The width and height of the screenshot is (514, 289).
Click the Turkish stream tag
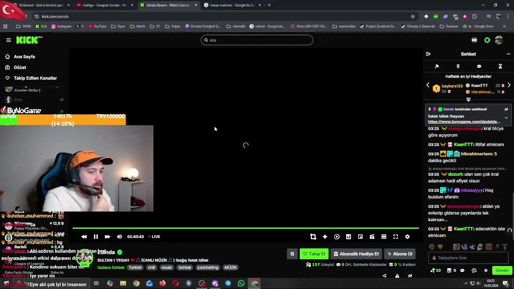135,267
